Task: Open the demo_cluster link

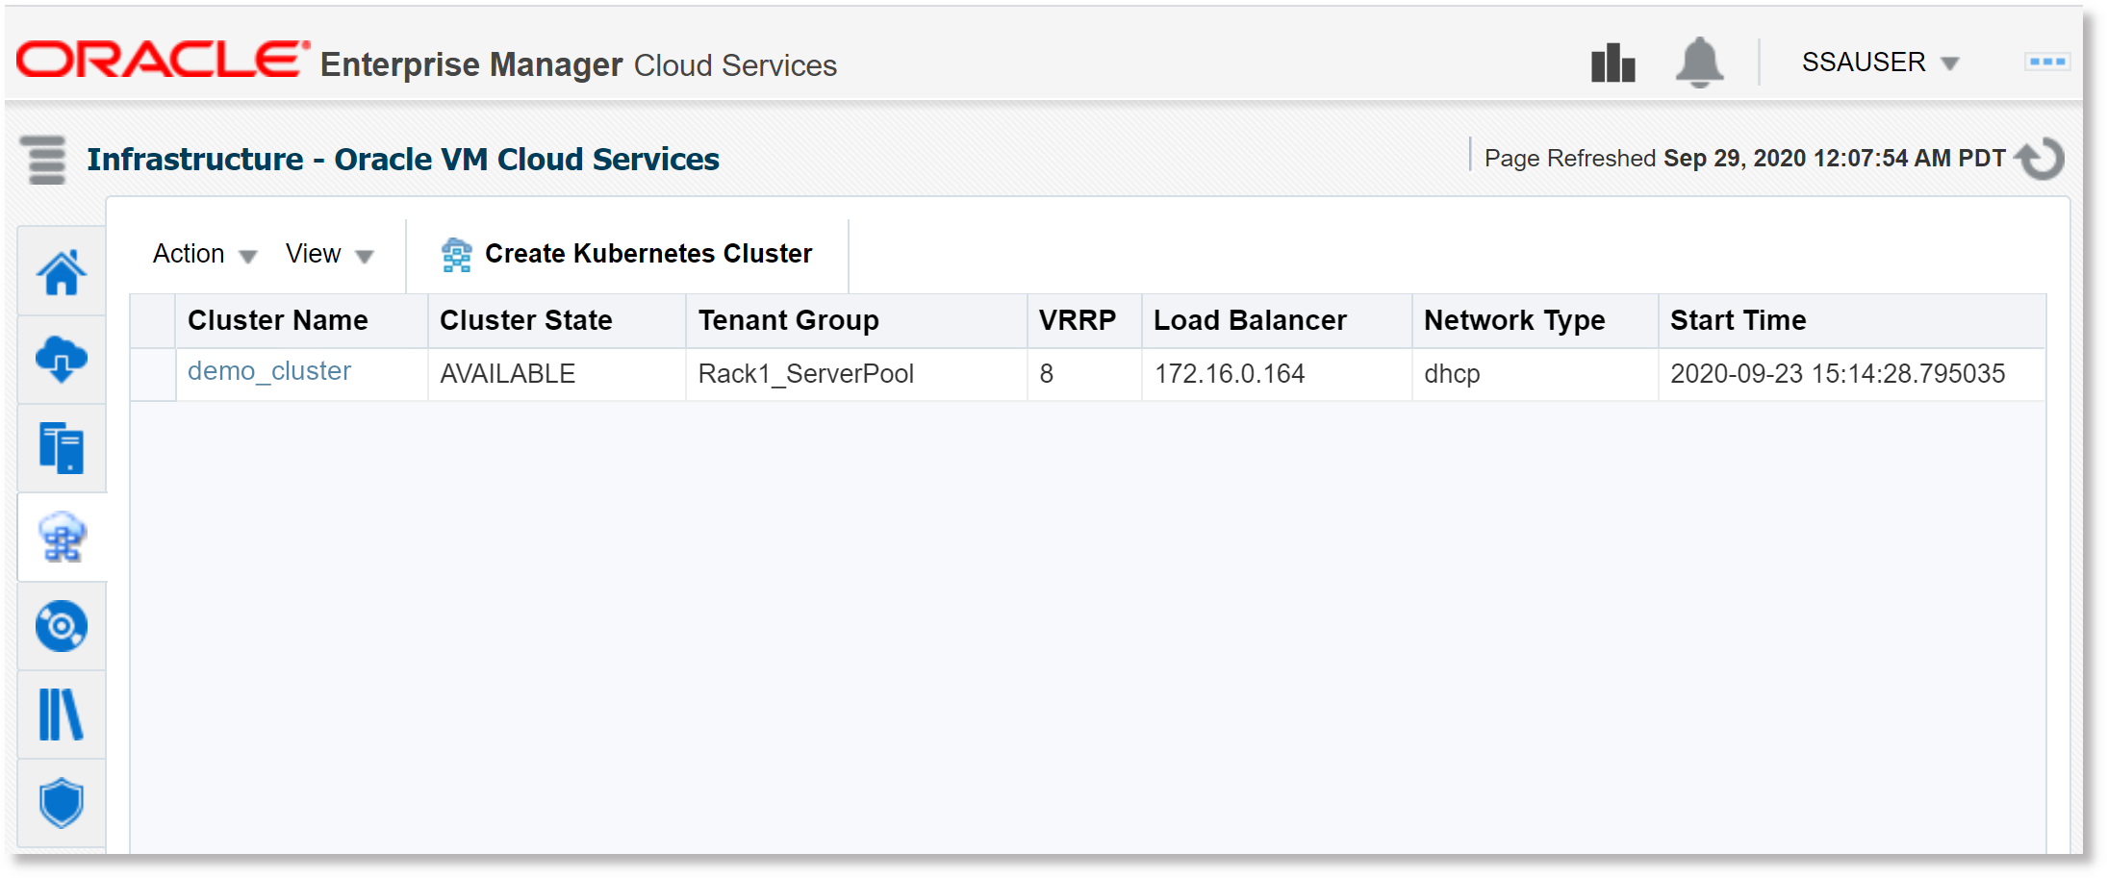Action: point(269,371)
